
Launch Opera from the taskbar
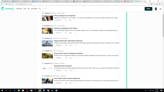[x=27, y=90]
